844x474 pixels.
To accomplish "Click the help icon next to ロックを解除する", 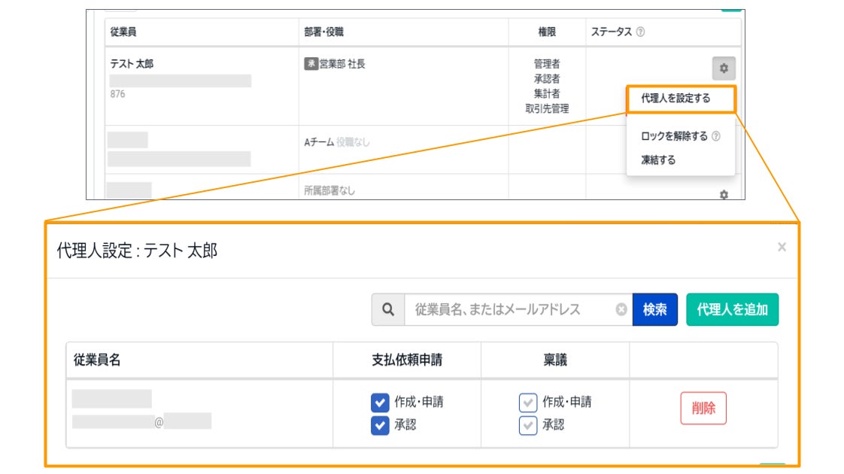I will point(715,137).
